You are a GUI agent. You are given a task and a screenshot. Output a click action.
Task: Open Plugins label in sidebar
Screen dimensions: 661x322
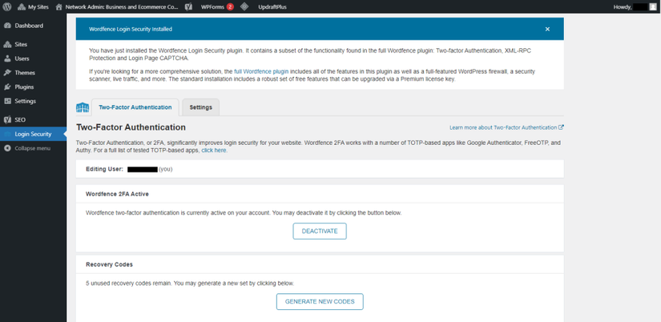[24, 87]
